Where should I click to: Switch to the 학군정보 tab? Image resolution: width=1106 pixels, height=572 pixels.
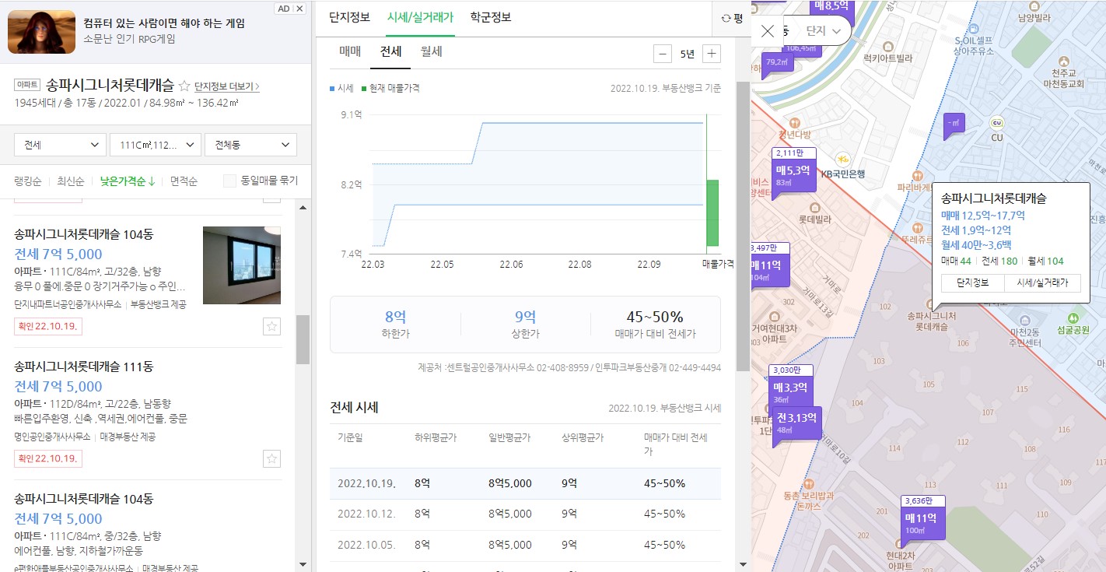click(491, 16)
